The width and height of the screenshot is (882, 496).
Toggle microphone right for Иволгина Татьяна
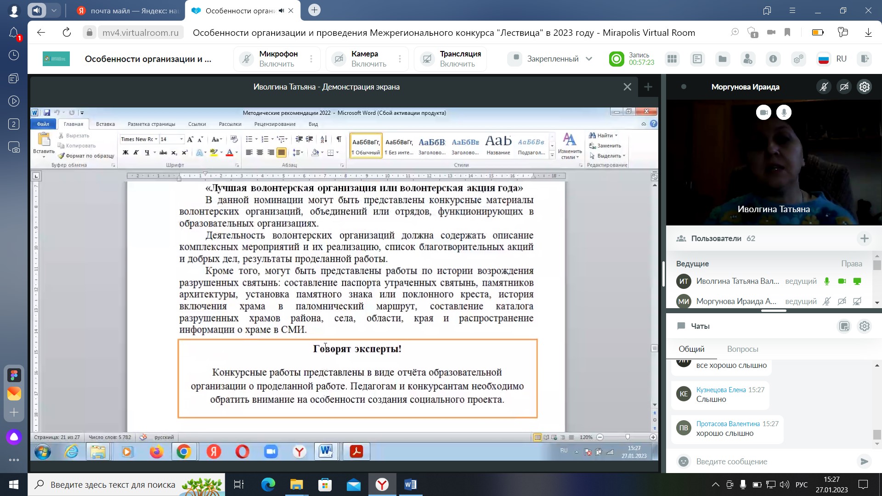[x=827, y=282]
